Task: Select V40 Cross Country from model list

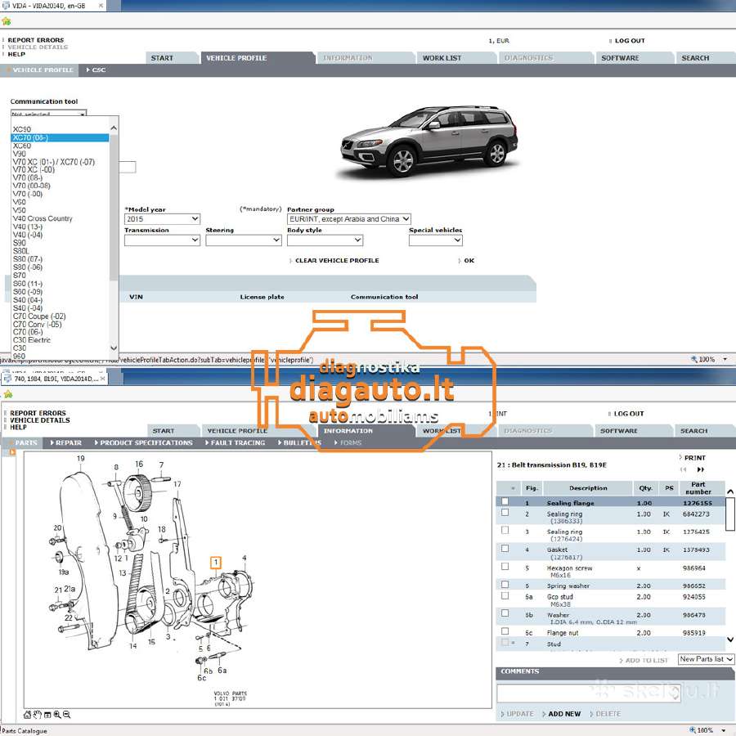Action: click(x=60, y=218)
